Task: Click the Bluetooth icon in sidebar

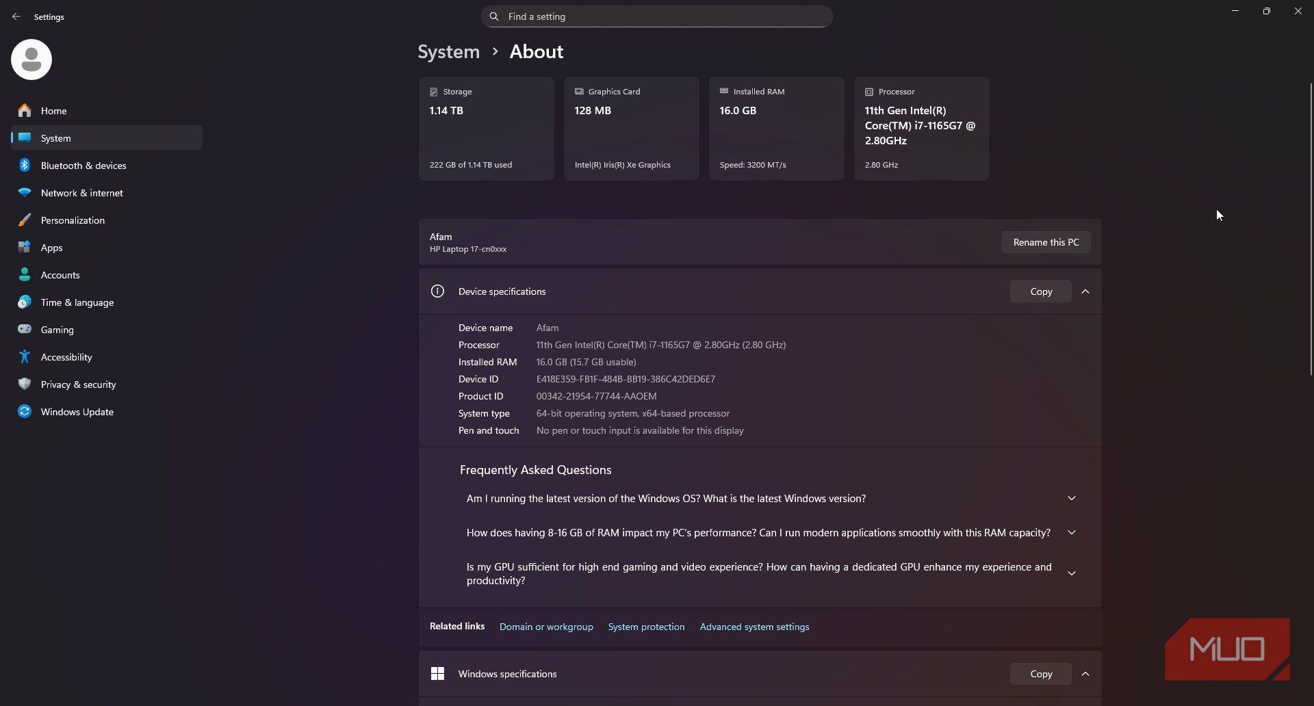Action: pyautogui.click(x=25, y=165)
